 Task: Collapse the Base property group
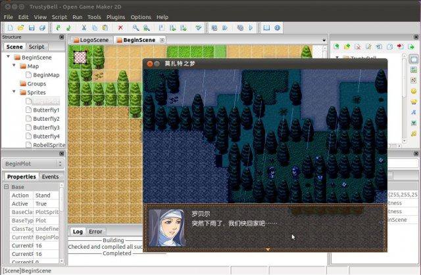point(6,186)
